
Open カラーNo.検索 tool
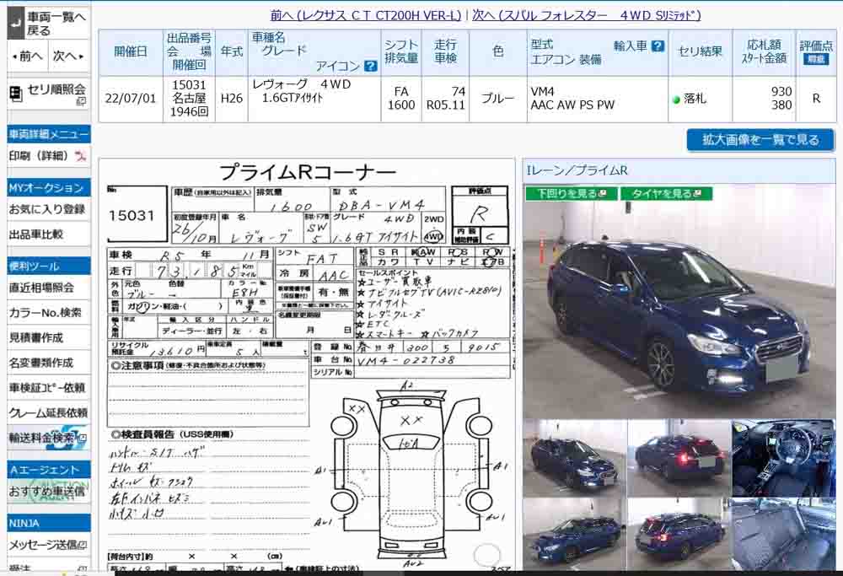pos(46,313)
